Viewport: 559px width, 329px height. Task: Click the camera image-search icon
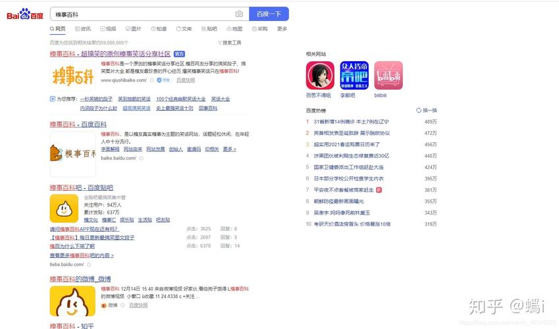(239, 14)
